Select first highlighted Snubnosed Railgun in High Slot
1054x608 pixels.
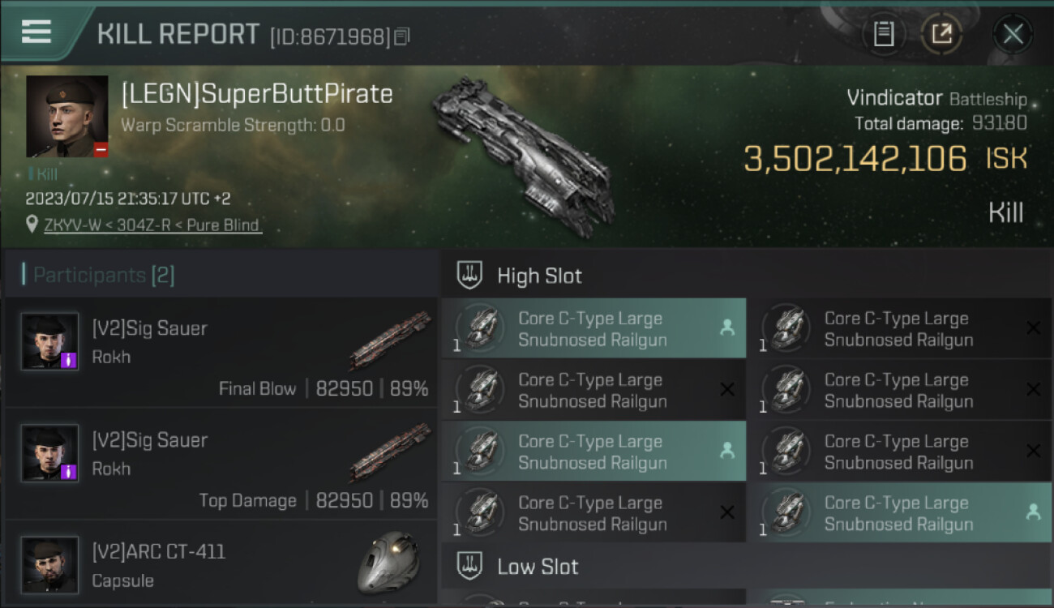coord(593,329)
